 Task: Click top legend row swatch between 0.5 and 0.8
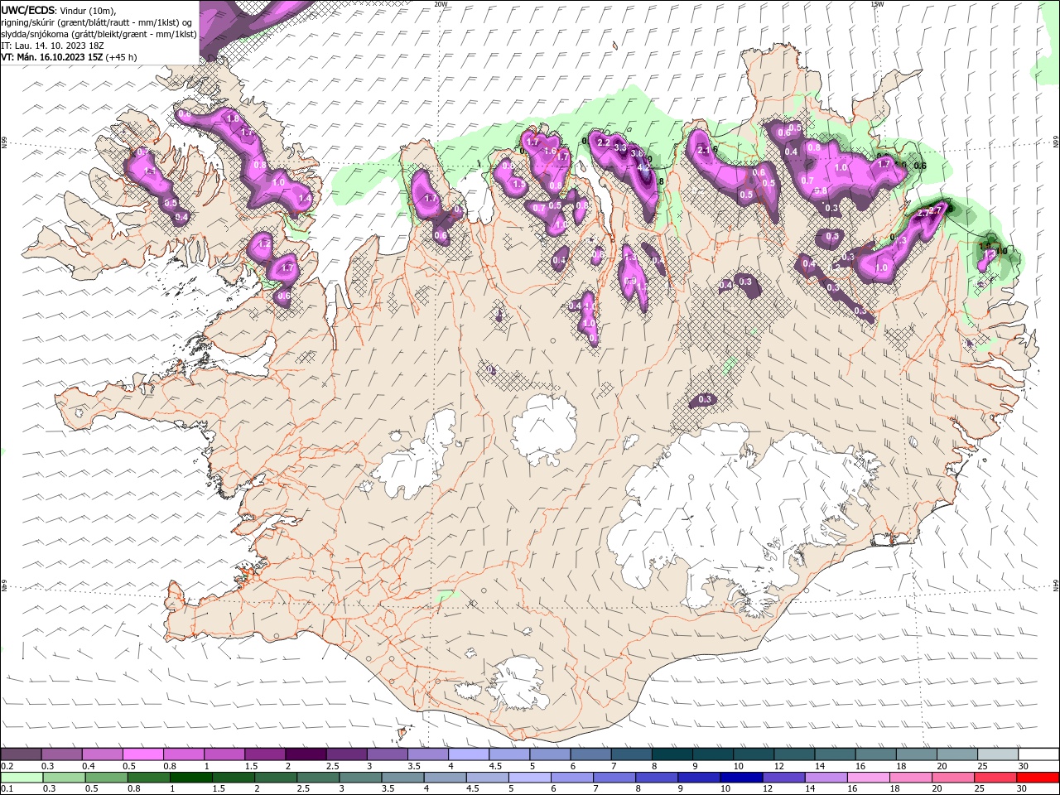(x=144, y=754)
